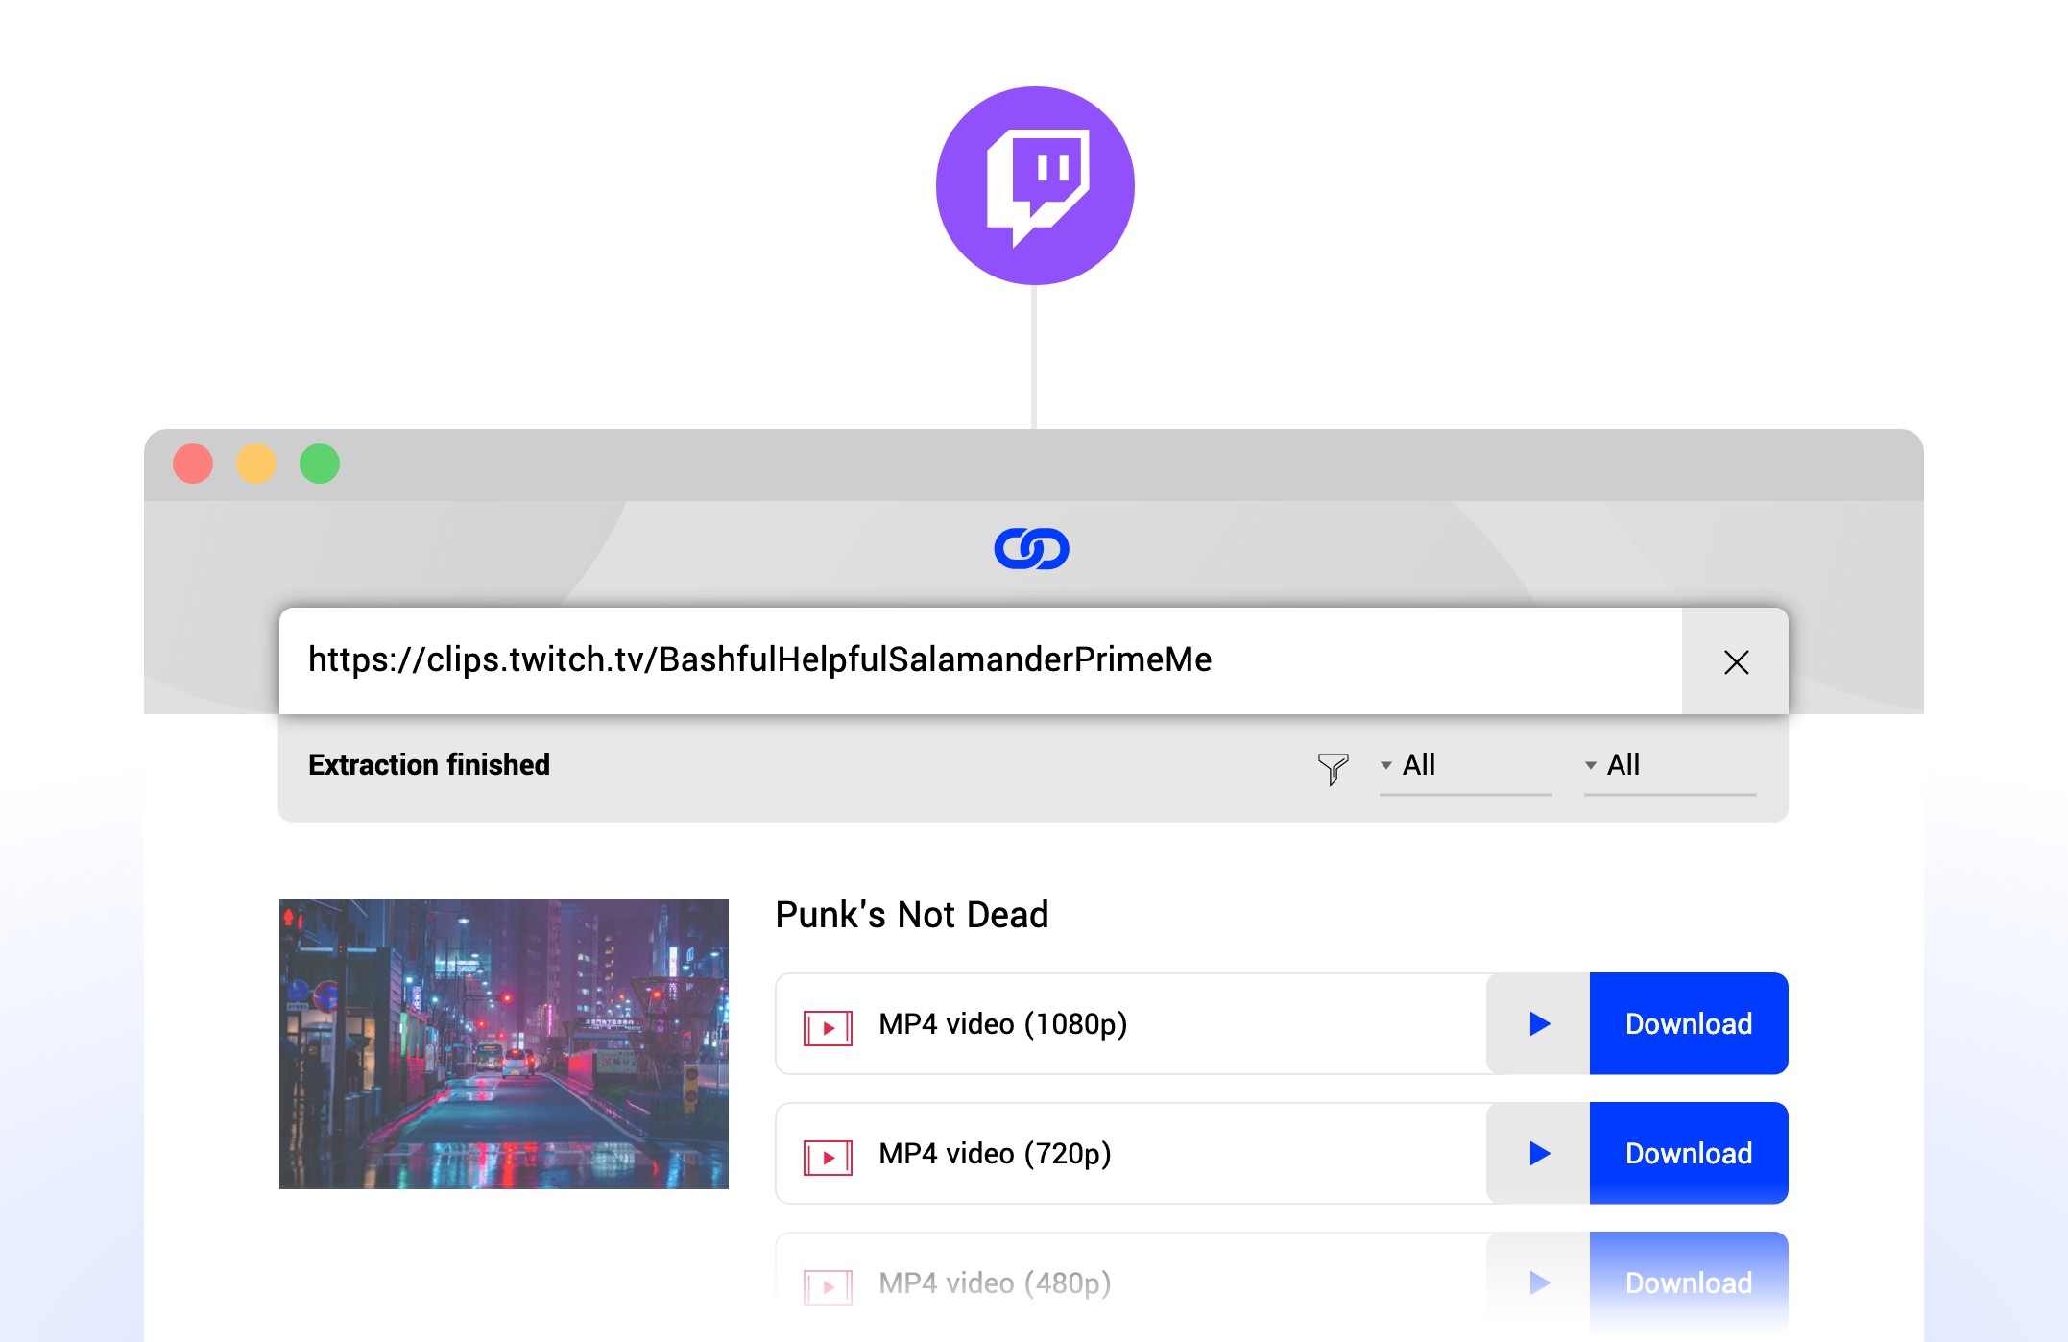
Task: Click the Punk's Not Dead title
Action: (x=912, y=915)
